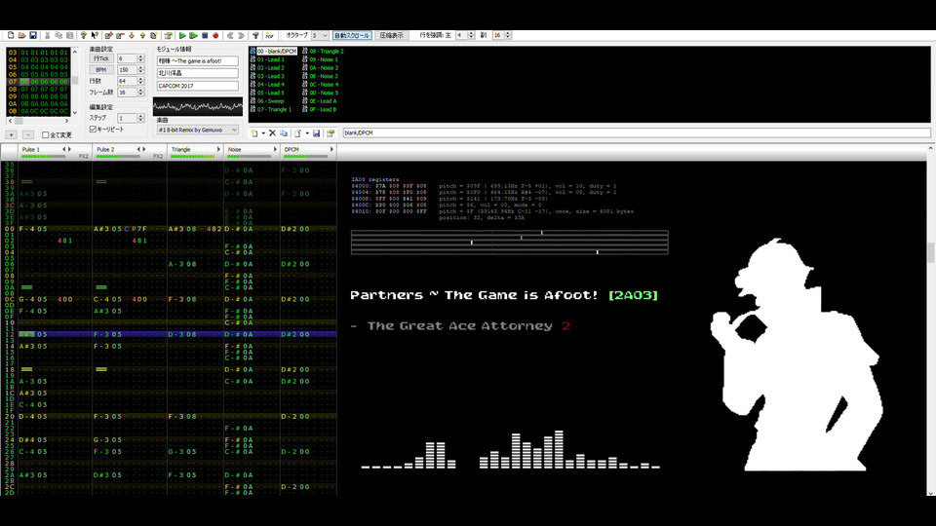Click the Edit instrument icon

331,133
